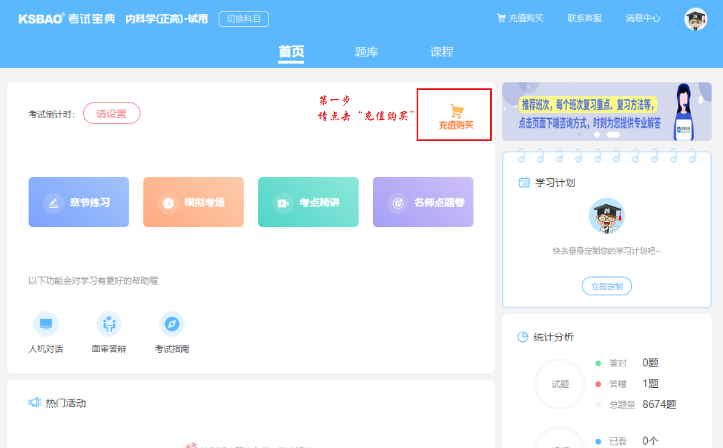The image size is (723, 448).
Task: Click the user avatar in top right
Action: coord(695,19)
